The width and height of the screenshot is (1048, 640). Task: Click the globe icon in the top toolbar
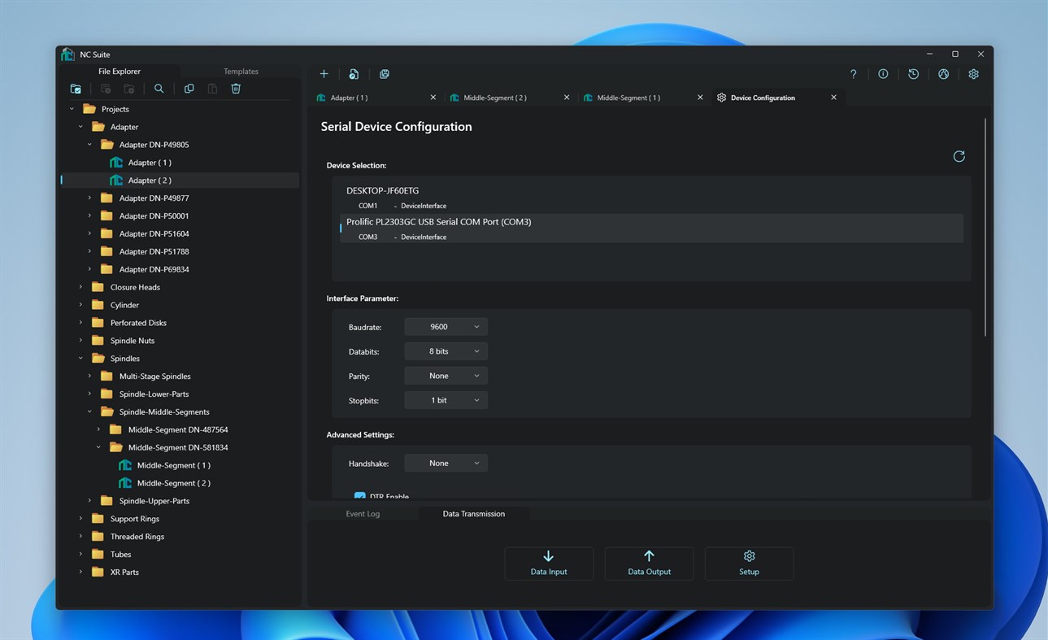click(x=943, y=74)
